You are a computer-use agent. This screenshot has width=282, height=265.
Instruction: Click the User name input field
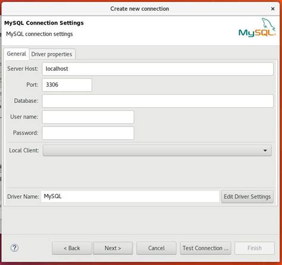88,117
